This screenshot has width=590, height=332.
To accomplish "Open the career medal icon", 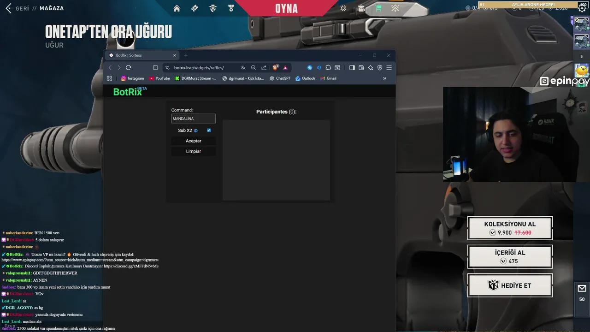I will pyautogui.click(x=231, y=8).
